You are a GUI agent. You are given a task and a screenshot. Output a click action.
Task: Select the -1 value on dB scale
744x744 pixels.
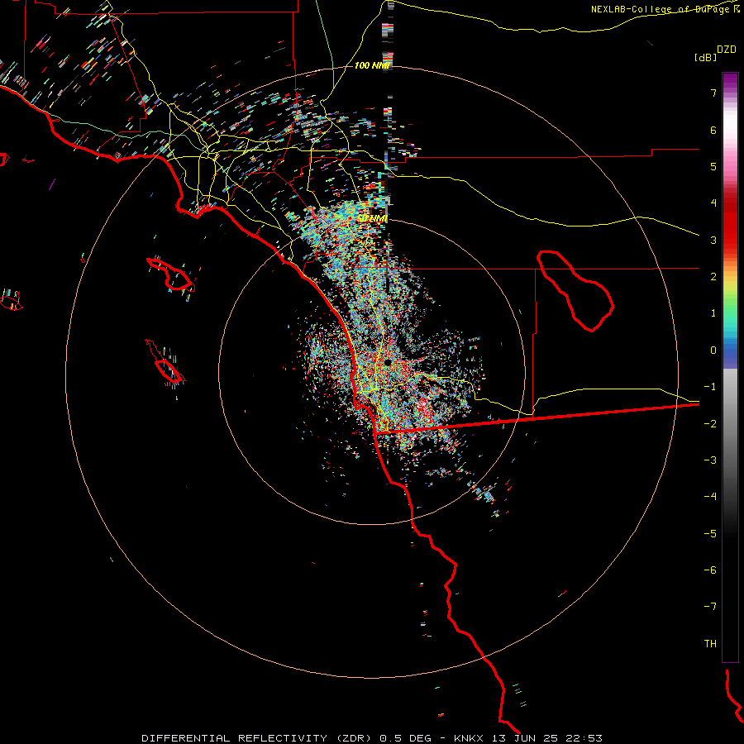tap(710, 387)
